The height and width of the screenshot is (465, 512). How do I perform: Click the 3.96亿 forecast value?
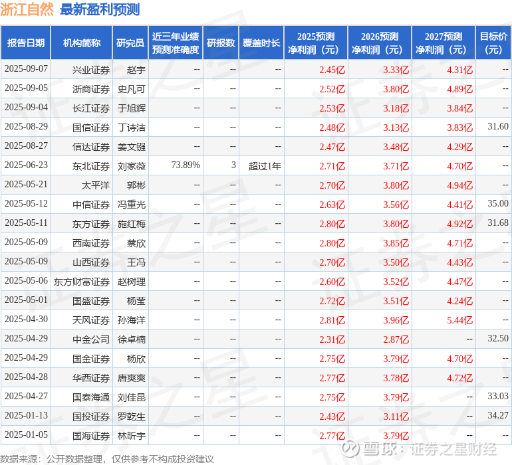tap(396, 320)
